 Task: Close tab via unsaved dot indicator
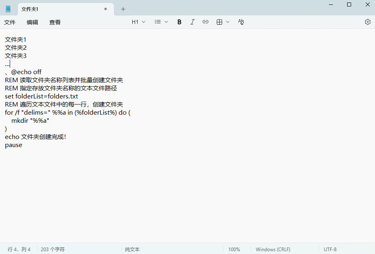click(x=106, y=9)
